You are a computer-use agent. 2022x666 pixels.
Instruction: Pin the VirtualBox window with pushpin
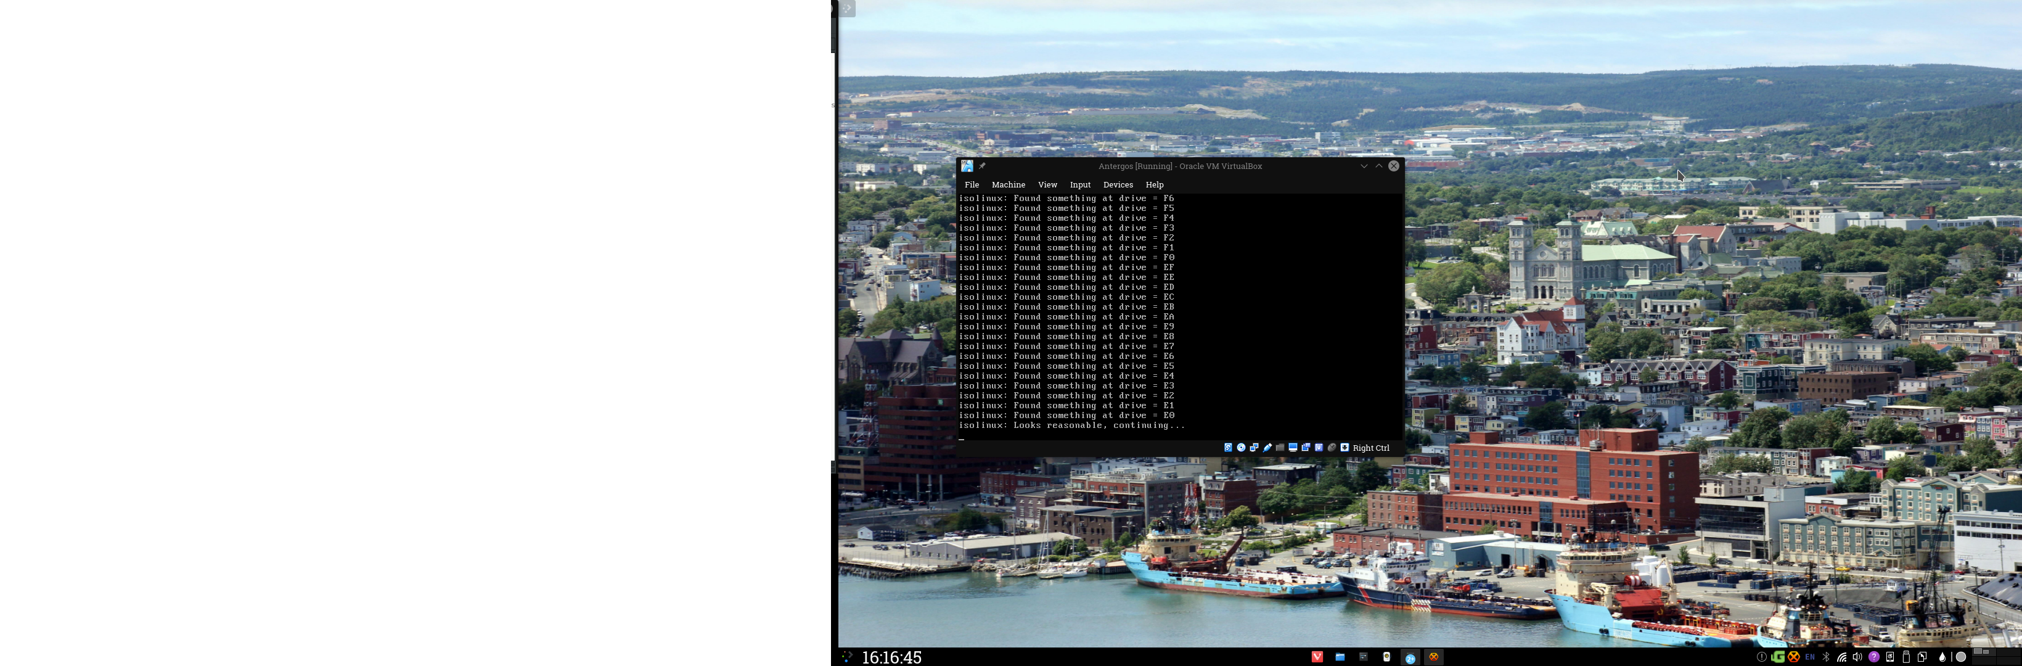click(x=982, y=166)
